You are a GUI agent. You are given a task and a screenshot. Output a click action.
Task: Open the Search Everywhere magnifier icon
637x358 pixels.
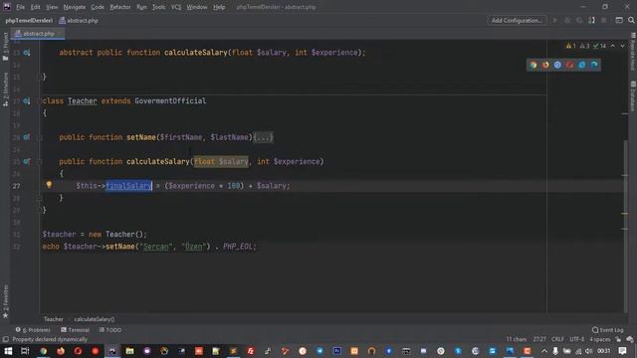631,20
